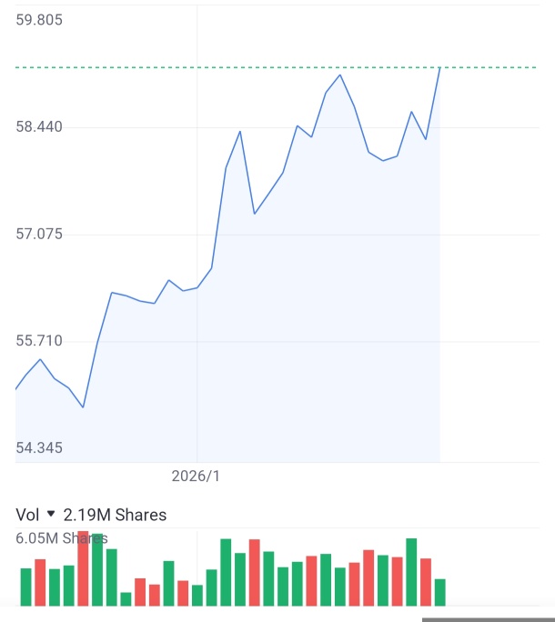This screenshot has height=622, width=555.
Task: Click the 54.345 price axis label
Action: pos(39,447)
